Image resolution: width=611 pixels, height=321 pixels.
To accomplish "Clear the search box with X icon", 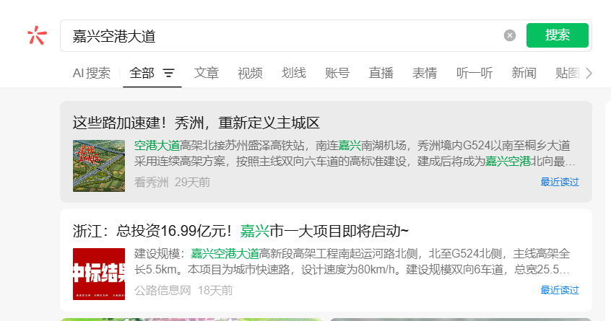I will tap(510, 35).
